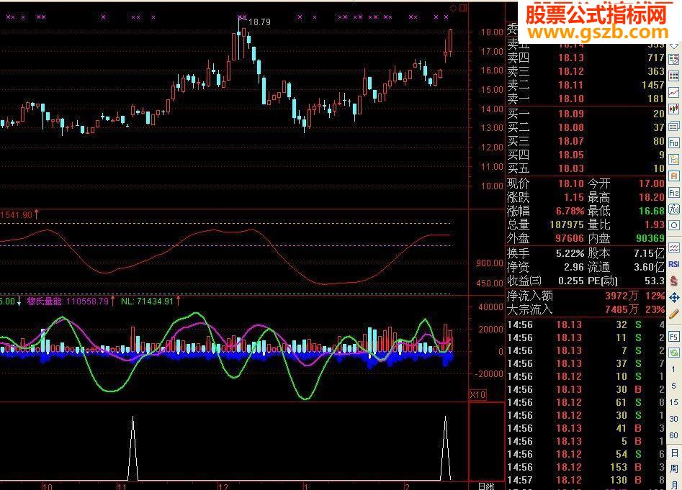Select the RSI indicator icon
Screen dimensions: 682x490
[x=674, y=264]
